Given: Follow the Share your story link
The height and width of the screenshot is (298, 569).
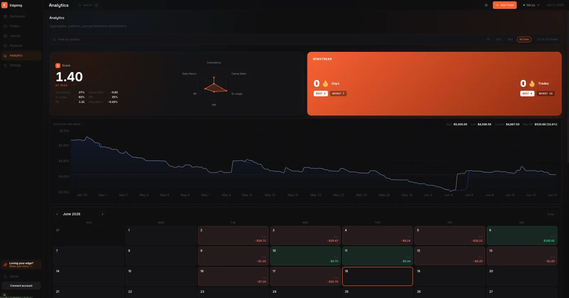Looking at the screenshot, I should pyautogui.click(x=21, y=266).
